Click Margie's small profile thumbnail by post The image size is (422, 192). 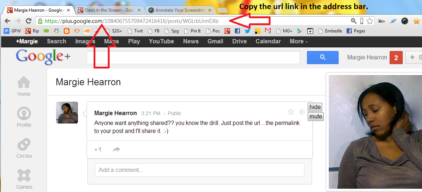click(67, 113)
